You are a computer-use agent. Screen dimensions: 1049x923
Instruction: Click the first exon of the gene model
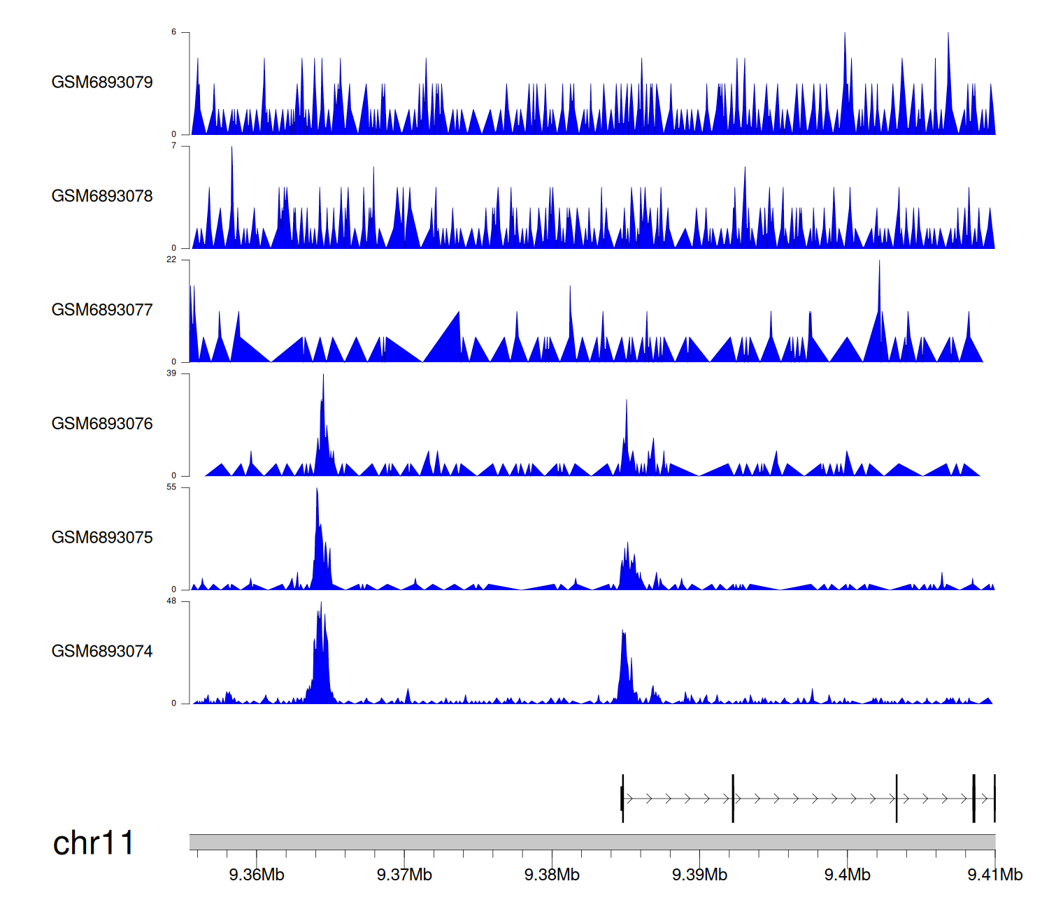[622, 799]
